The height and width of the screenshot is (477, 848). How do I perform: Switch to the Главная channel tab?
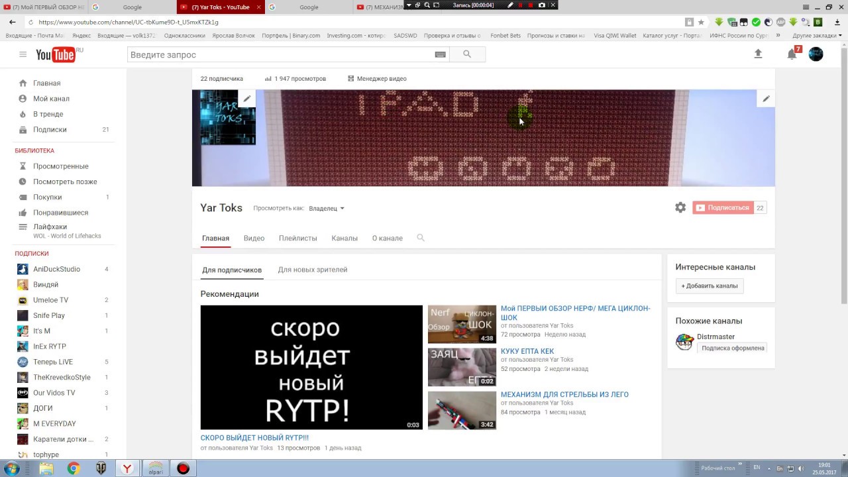click(x=215, y=238)
